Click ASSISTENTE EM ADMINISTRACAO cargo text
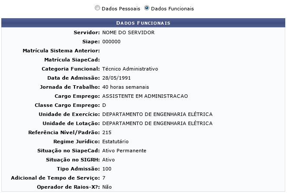Screen dimensions: 287x193 tap(145, 96)
